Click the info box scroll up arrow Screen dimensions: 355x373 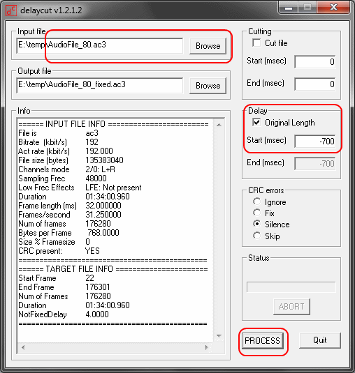coord(219,124)
